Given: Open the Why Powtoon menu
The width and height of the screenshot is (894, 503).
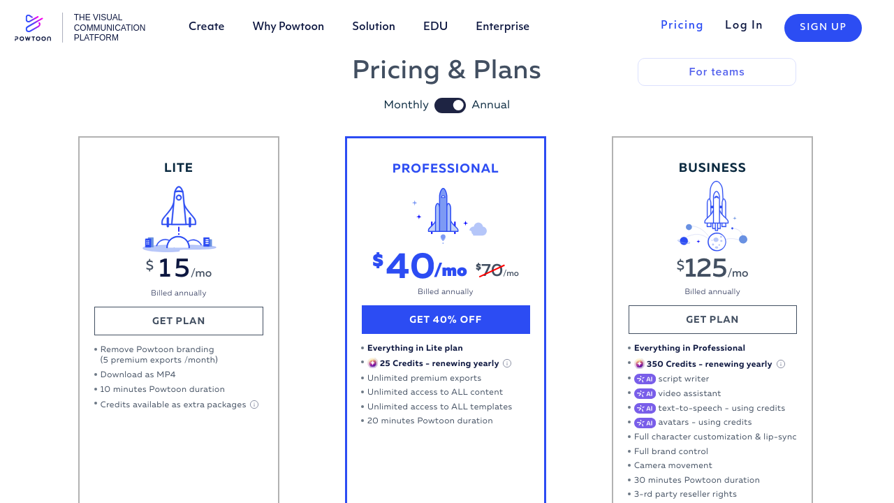Looking at the screenshot, I should click(288, 27).
